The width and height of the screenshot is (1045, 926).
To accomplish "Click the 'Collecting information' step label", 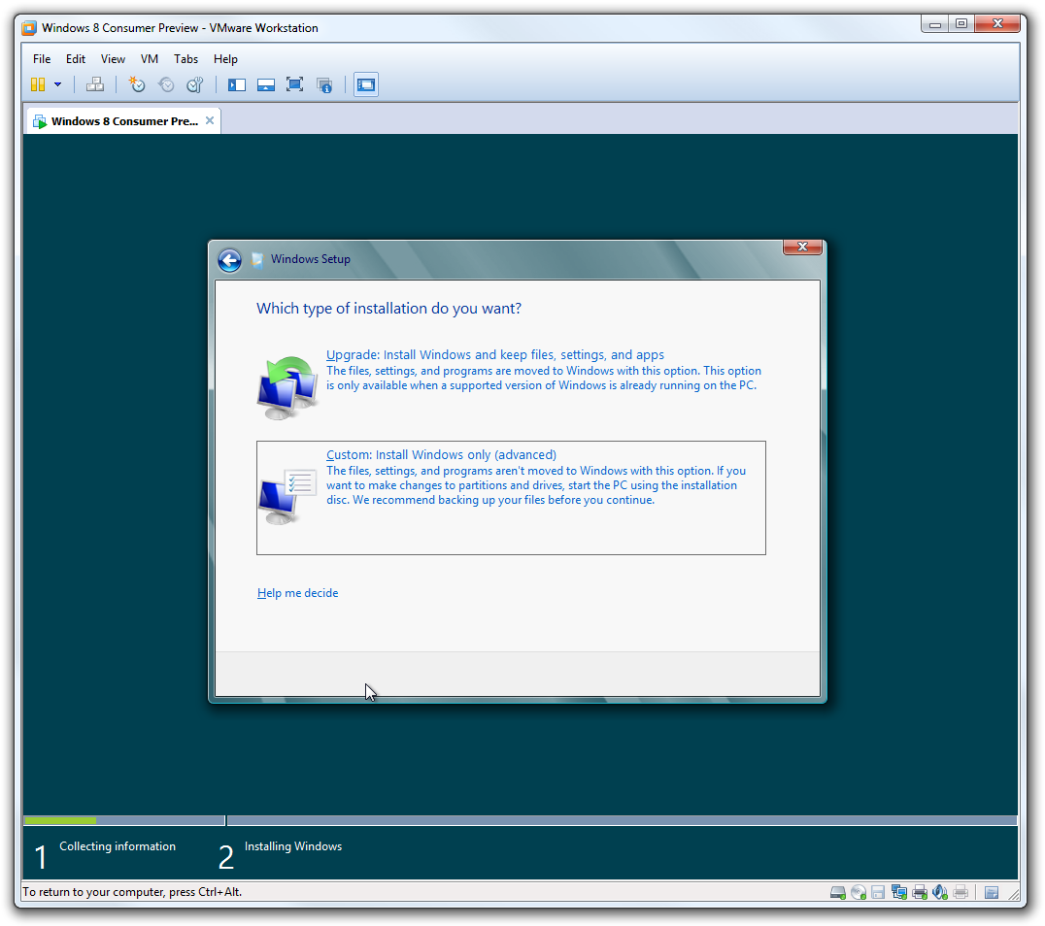I will point(118,846).
